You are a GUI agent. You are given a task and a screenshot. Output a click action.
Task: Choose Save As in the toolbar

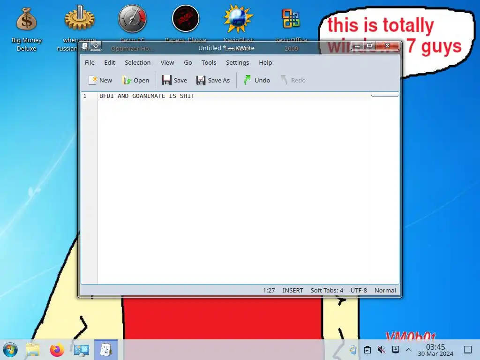coord(213,80)
